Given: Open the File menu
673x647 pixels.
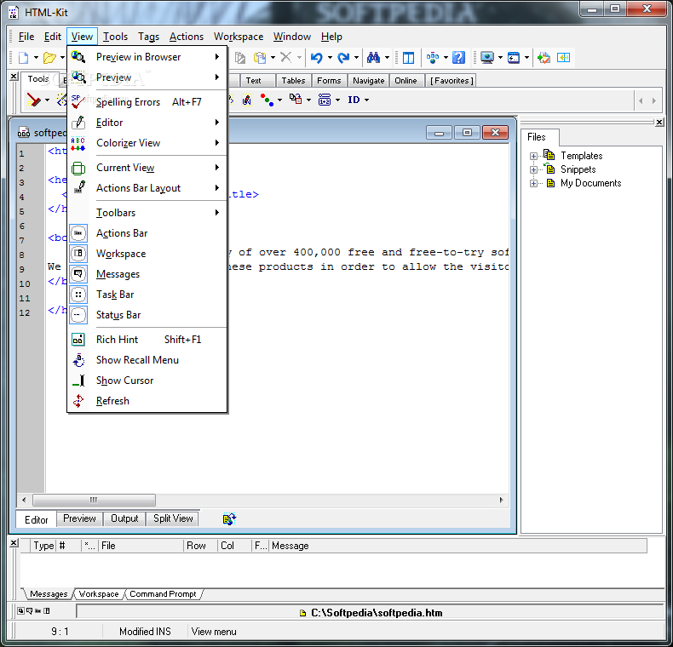Looking at the screenshot, I should [26, 37].
